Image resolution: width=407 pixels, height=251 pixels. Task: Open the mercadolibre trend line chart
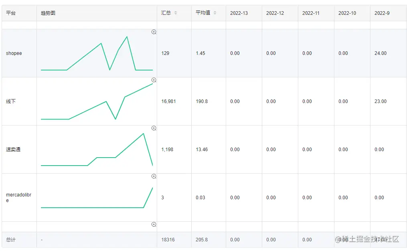97,198
